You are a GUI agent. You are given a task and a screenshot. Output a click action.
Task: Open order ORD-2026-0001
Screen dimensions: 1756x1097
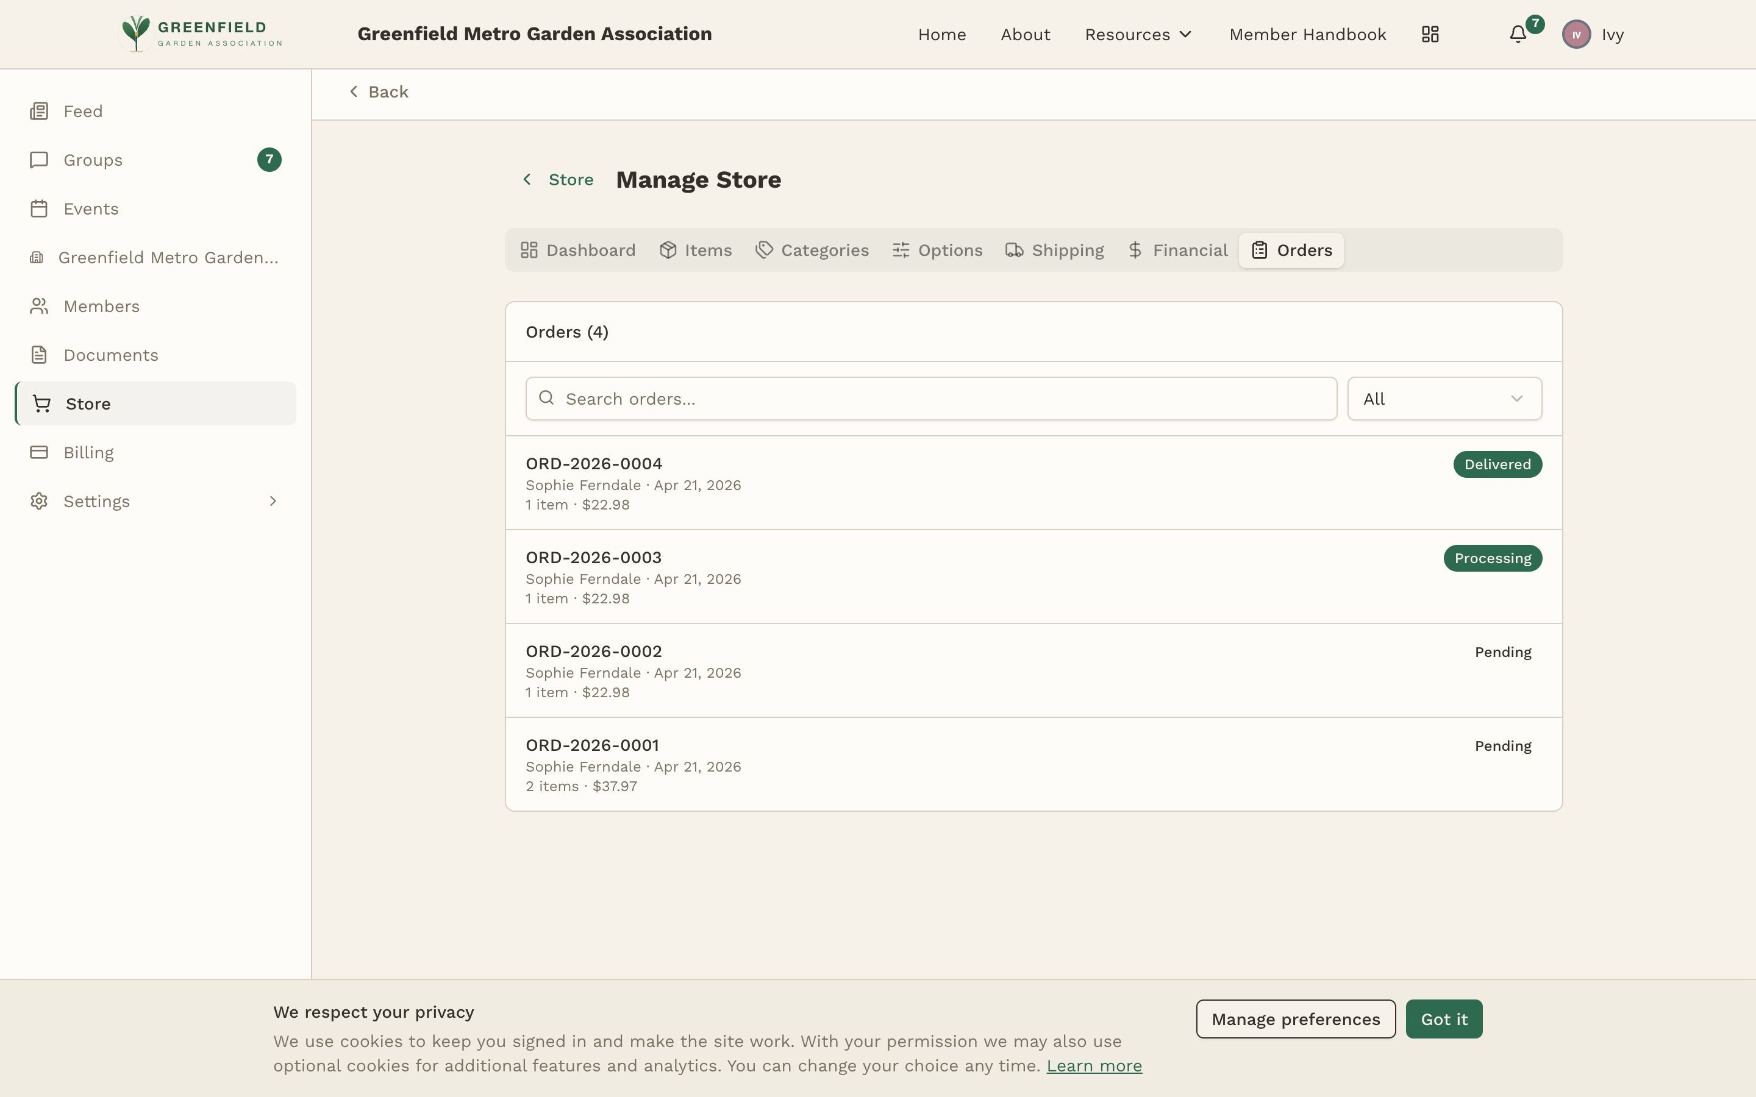coord(1033,764)
